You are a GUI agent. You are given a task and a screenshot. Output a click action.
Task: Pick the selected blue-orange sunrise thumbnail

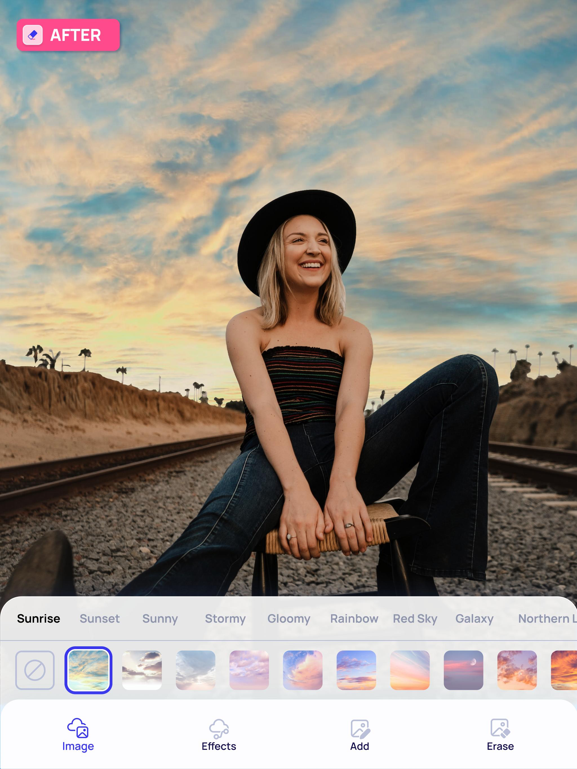click(x=88, y=670)
